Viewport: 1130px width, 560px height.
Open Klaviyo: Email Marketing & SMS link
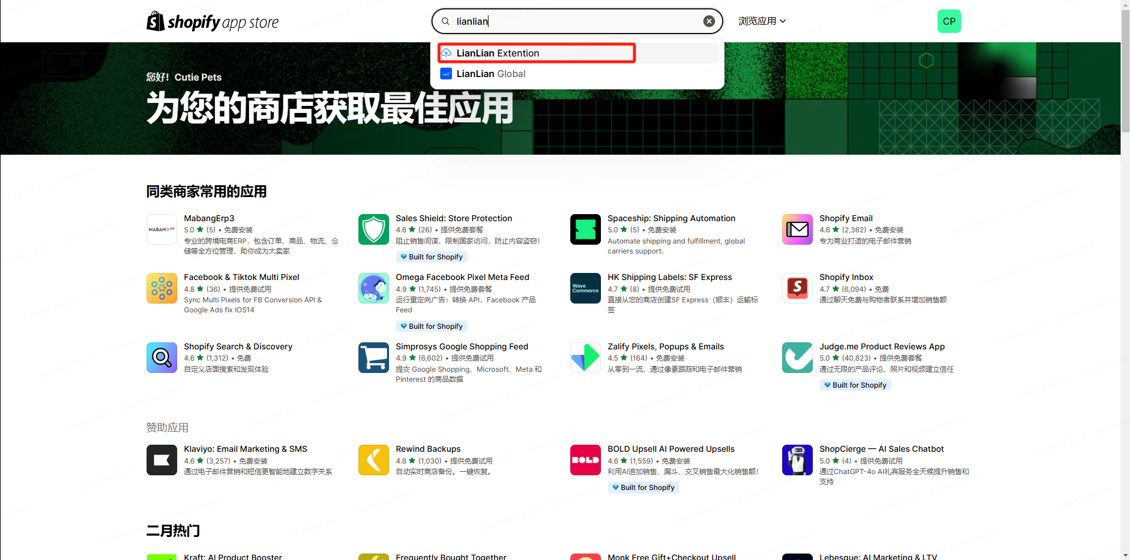245,449
